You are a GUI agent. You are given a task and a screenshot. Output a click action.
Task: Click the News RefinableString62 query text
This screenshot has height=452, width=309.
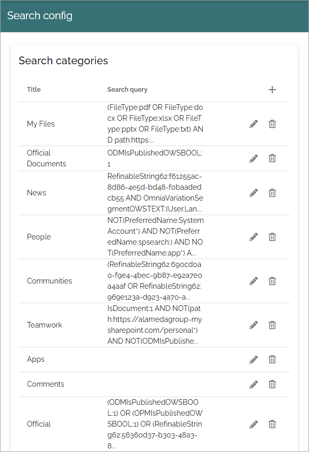155,192
